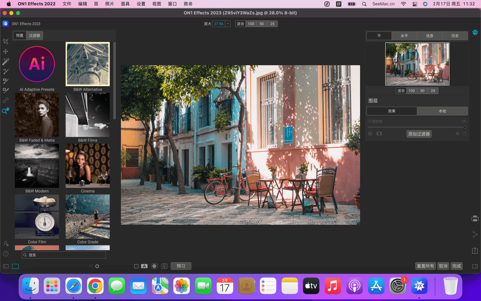This screenshot has height=301, width=481.
Task: Toggle the right panel visibility icon
Action: (475, 266)
